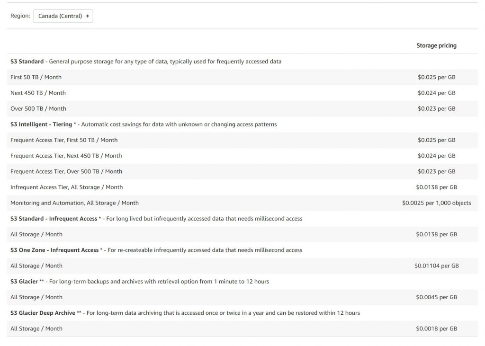
Task: Select "Frequent Access Tier, Next 450 TB / Month" label
Action: pyautogui.click(x=66, y=156)
